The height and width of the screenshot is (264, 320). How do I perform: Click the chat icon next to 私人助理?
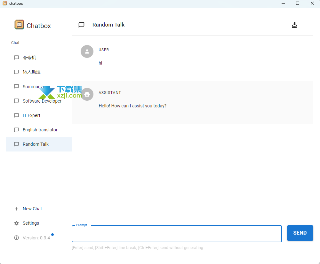point(16,72)
